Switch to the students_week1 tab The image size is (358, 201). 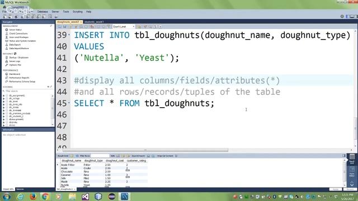click(94, 22)
